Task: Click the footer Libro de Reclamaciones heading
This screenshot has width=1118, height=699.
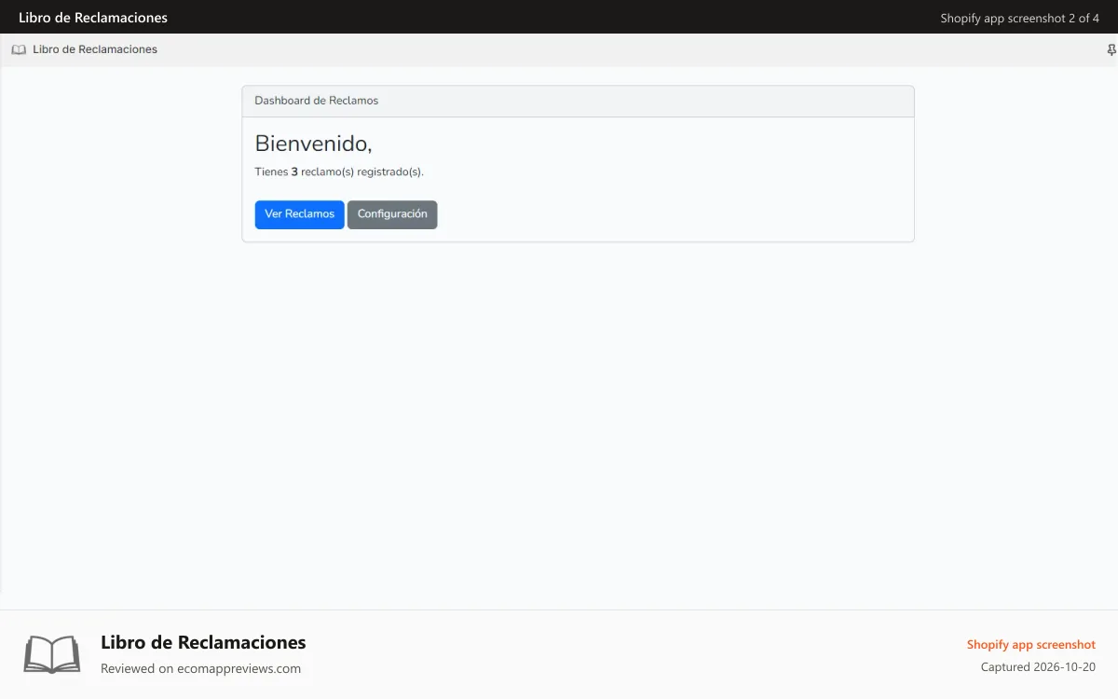Action: tap(203, 642)
